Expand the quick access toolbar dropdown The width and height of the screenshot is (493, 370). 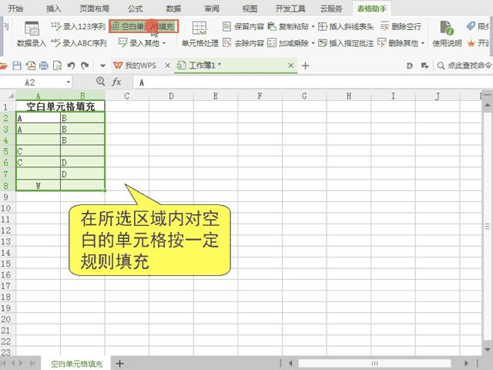click(x=102, y=66)
